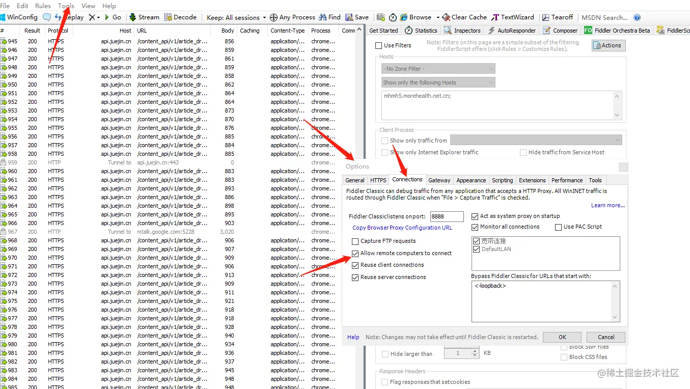This screenshot has width=690, height=389.
Task: Open the Remove sessions X menu
Action: pos(94,17)
